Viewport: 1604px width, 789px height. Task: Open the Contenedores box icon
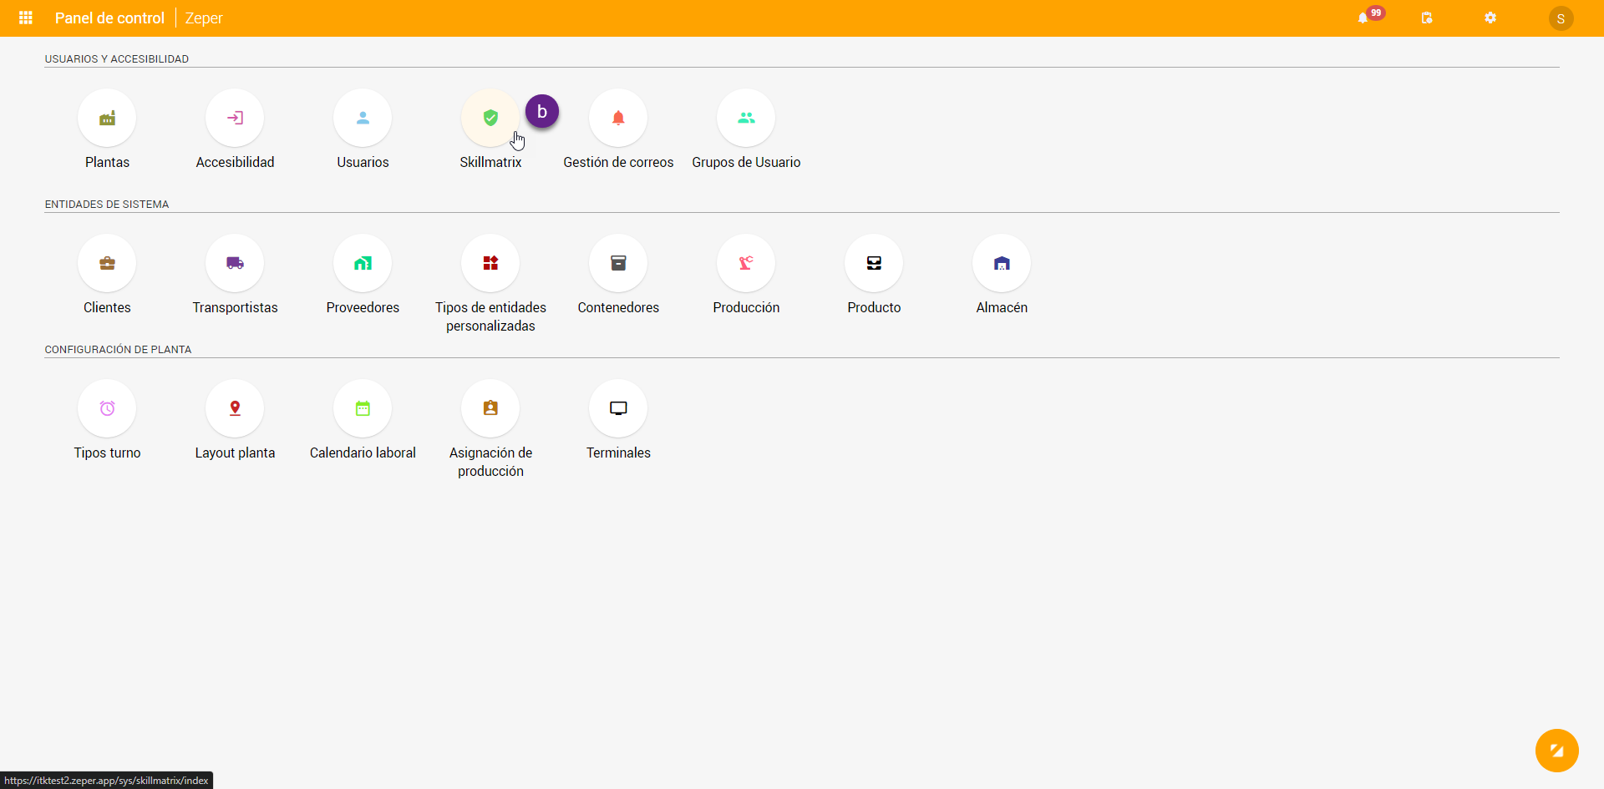[618, 263]
